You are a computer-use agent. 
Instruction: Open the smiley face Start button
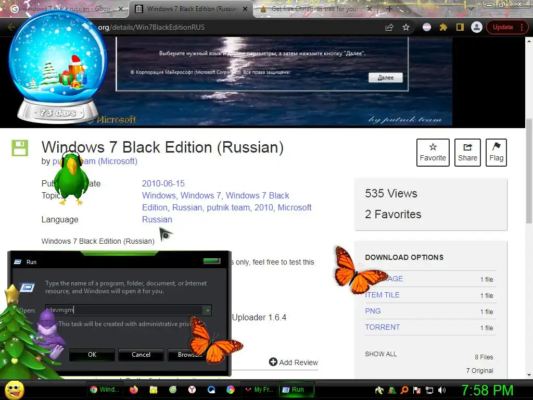(14, 390)
